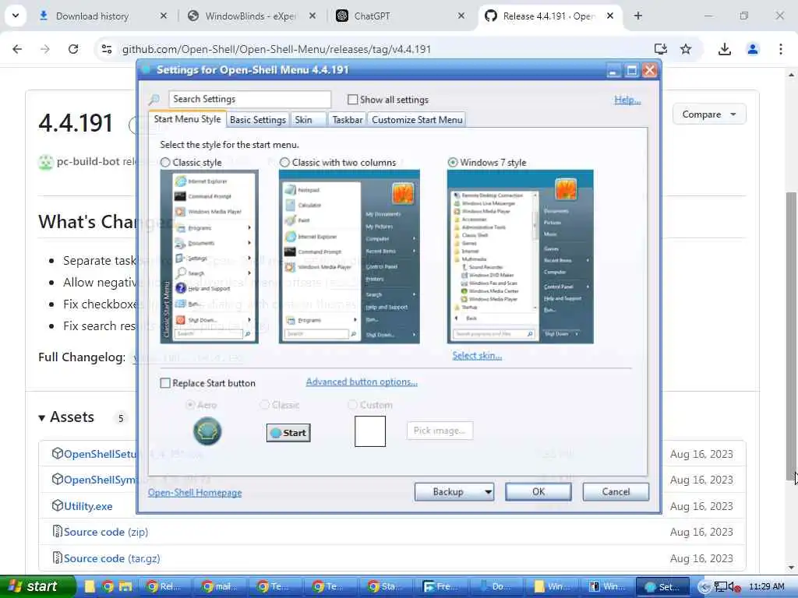Select Classic with two columns style
798x598 pixels.
click(x=285, y=163)
